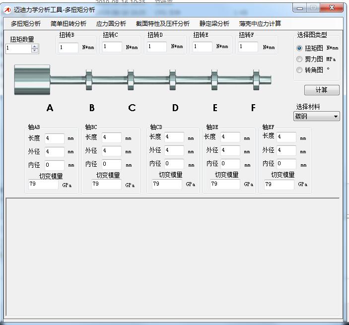The image size is (349, 325).
Task: Edit the 轴BC 内径 field
Action: (112, 164)
